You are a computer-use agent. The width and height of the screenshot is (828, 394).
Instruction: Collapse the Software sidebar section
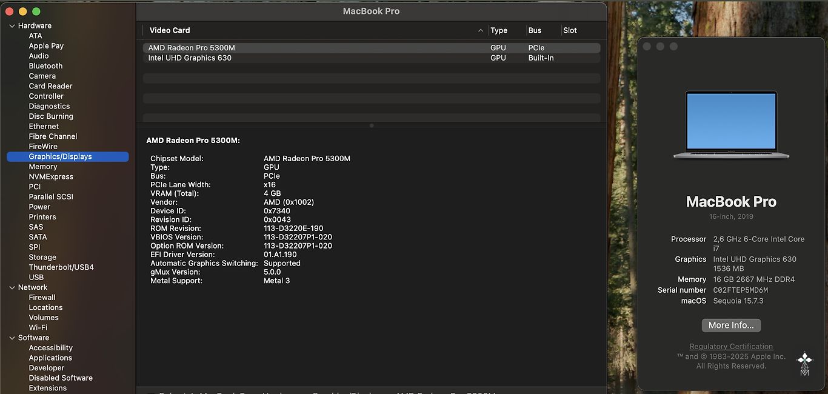12,338
